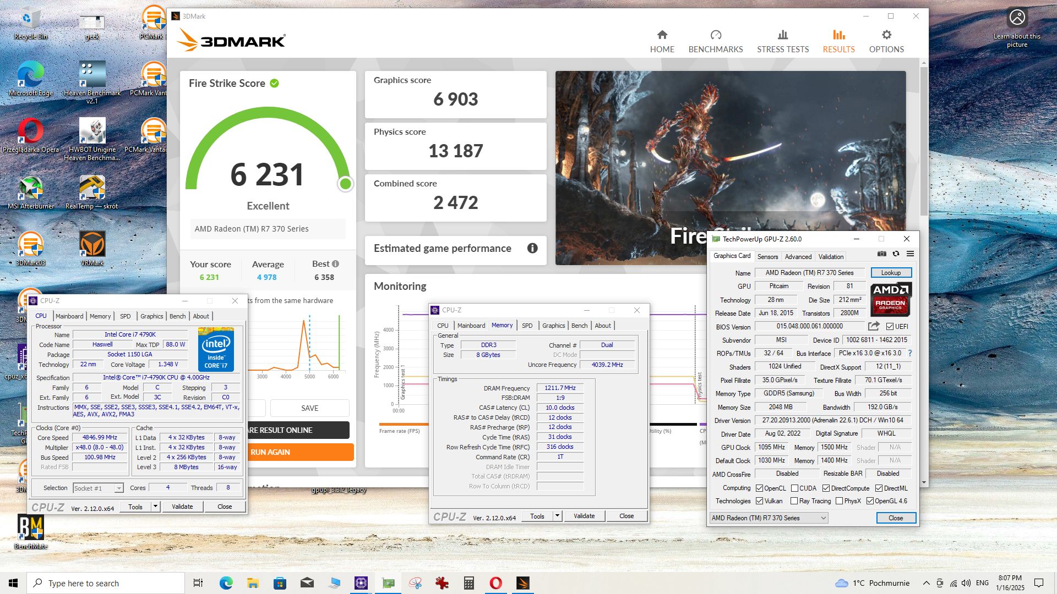Click info icon next to Best score
The height and width of the screenshot is (594, 1057).
[x=335, y=263]
